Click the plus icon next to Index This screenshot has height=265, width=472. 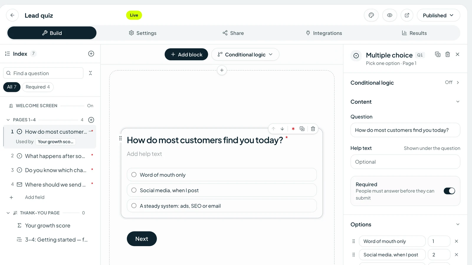(x=91, y=54)
